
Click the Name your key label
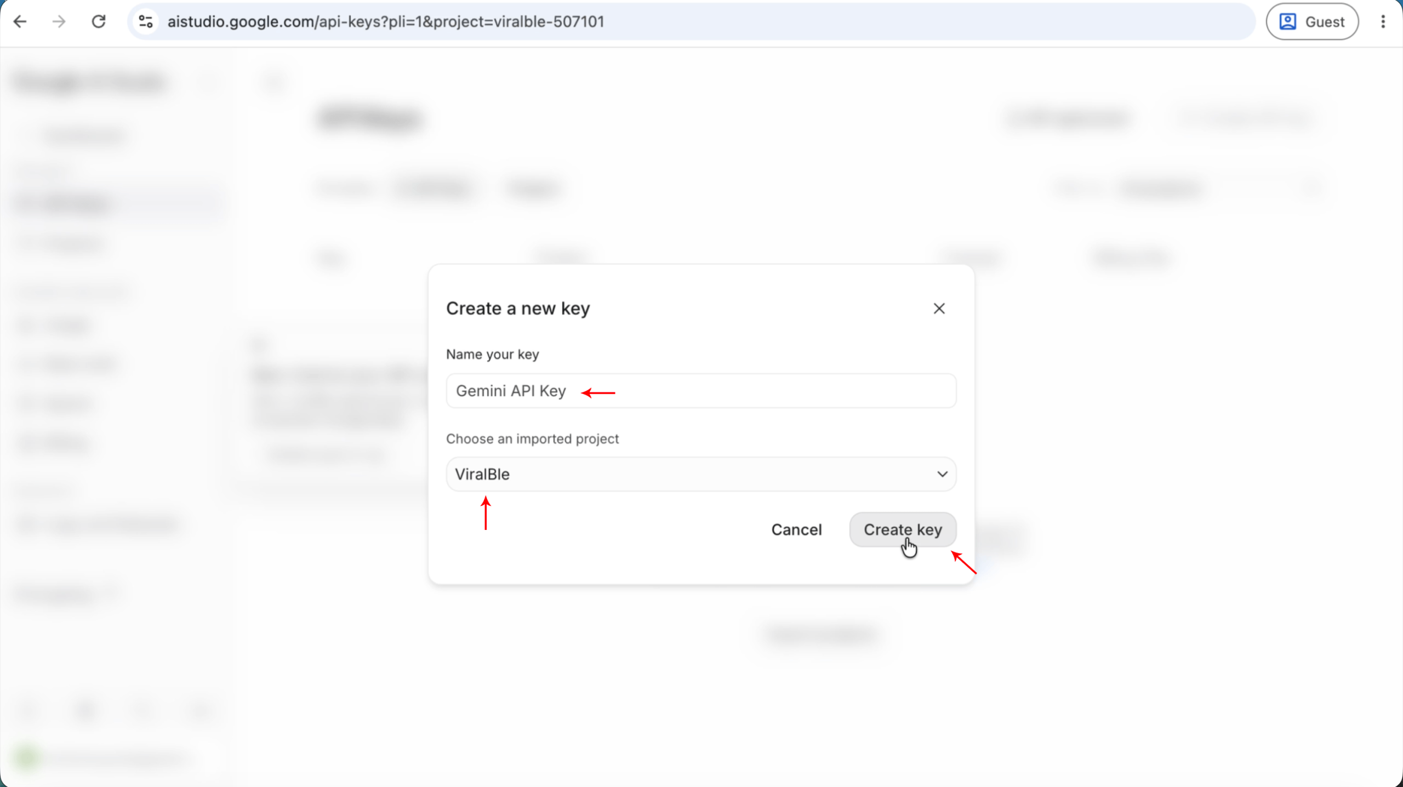492,355
